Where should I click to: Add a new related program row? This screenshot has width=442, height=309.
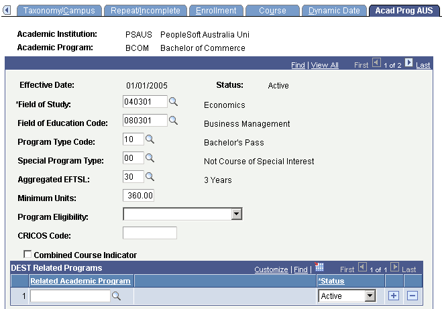point(394,296)
